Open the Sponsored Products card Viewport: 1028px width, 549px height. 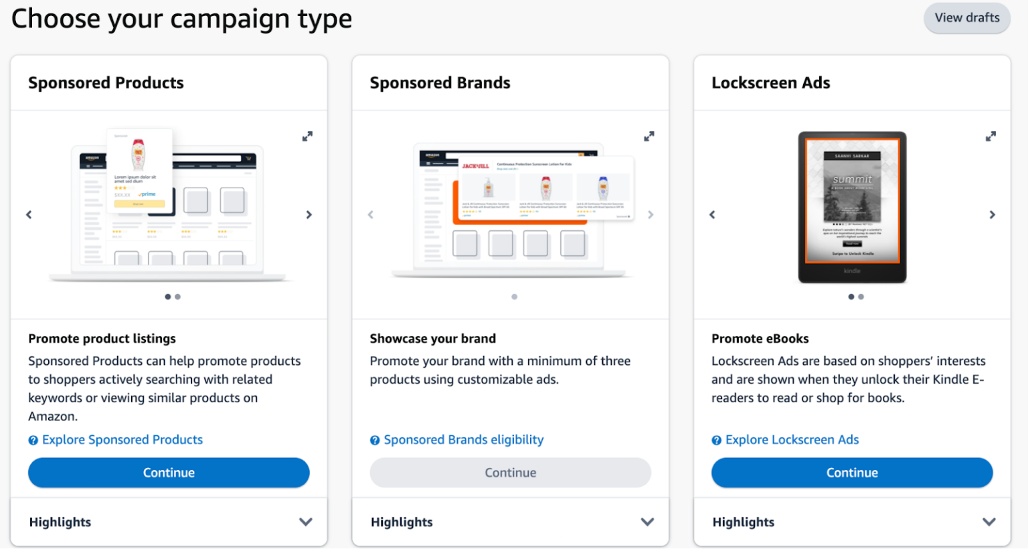point(169,473)
